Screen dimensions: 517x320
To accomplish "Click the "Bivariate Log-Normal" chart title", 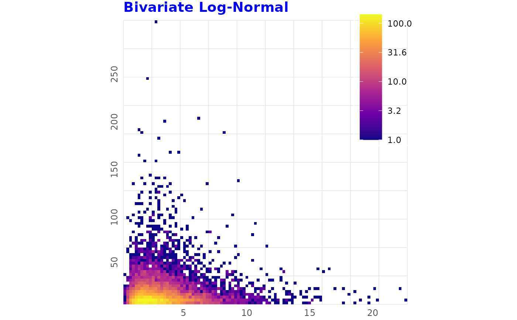I will (206, 7).
